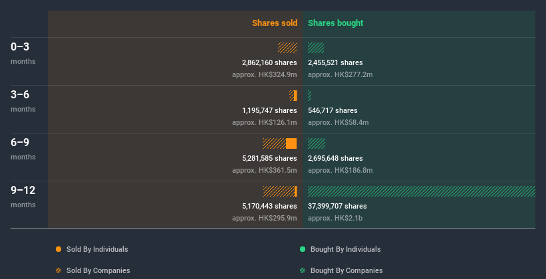Click the '2,455,521 shares' value
This screenshot has width=546, height=279.
(x=335, y=62)
